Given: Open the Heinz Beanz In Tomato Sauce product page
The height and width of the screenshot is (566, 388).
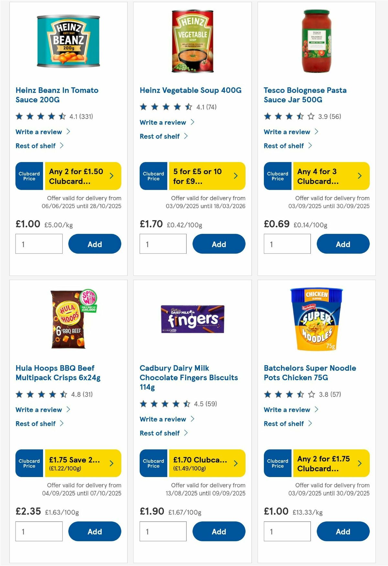Looking at the screenshot, I should coord(57,95).
